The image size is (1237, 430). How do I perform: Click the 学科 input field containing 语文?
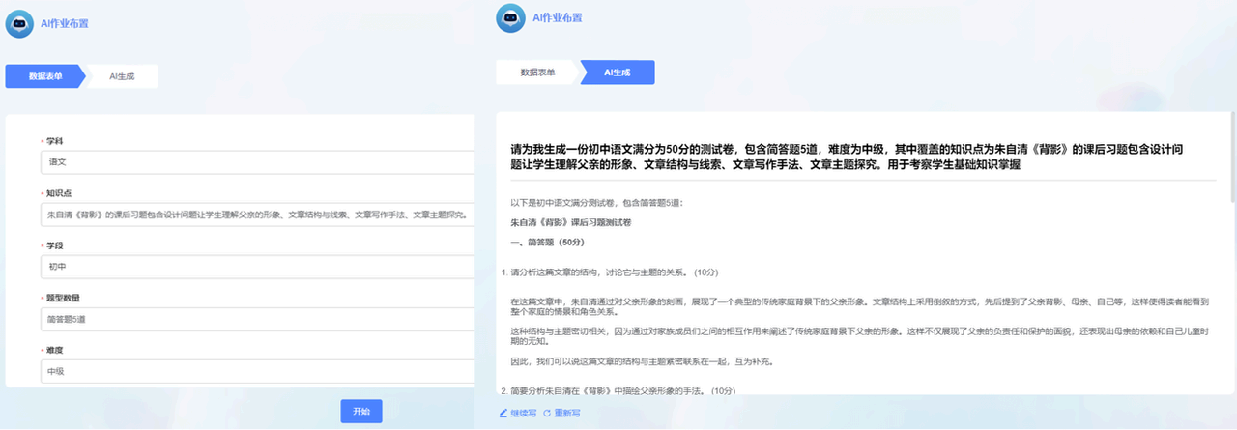tap(257, 162)
